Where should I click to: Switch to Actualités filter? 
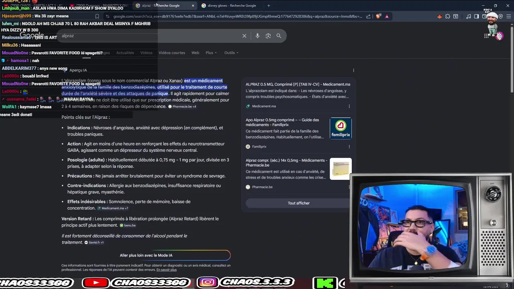click(x=125, y=53)
